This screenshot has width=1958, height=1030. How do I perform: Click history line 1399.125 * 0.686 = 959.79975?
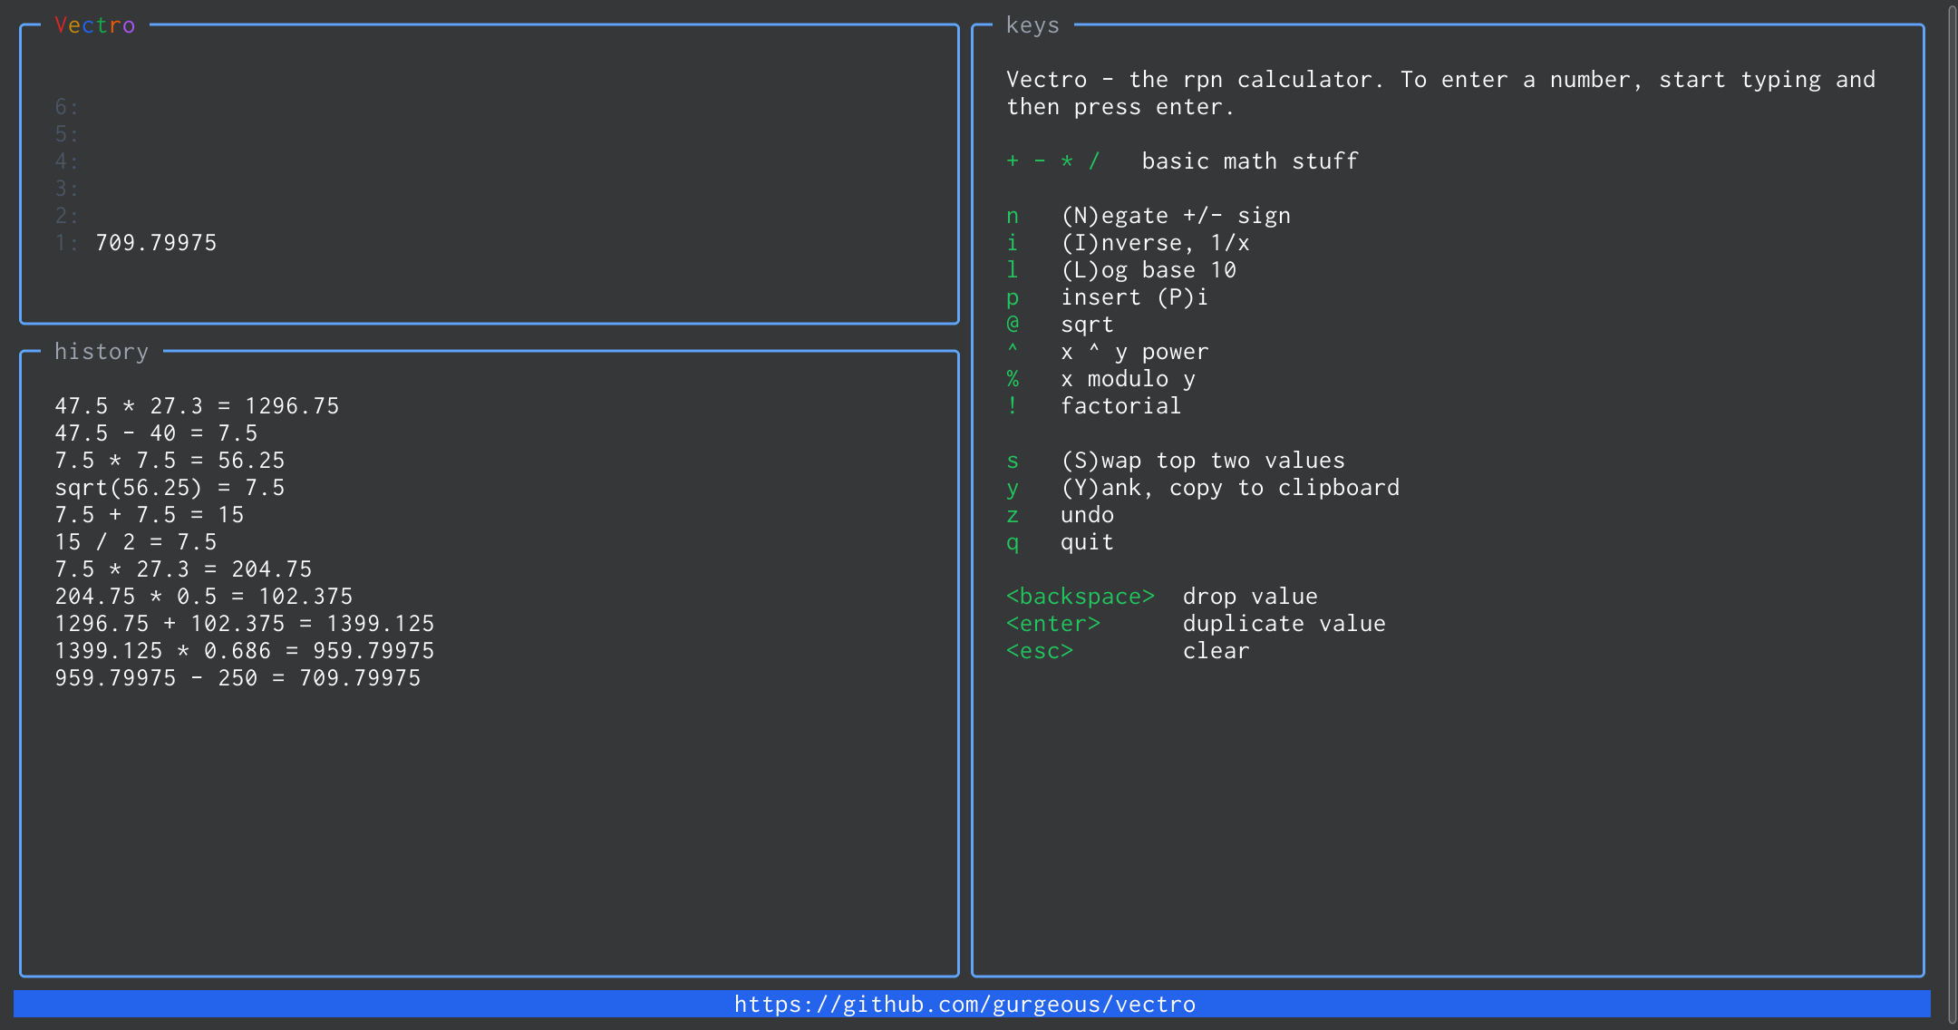(x=245, y=651)
